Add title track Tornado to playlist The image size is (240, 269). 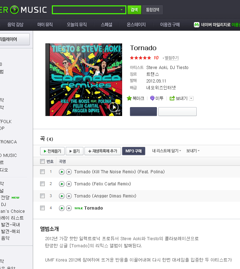pyautogui.click(x=69, y=208)
